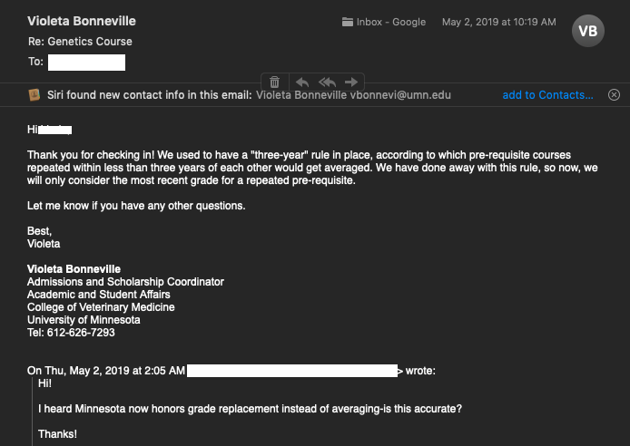Click sender name Violeta Bonneville in header
Image resolution: width=630 pixels, height=446 pixels.
(x=82, y=21)
